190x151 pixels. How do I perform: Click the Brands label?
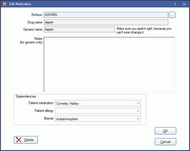49,118
